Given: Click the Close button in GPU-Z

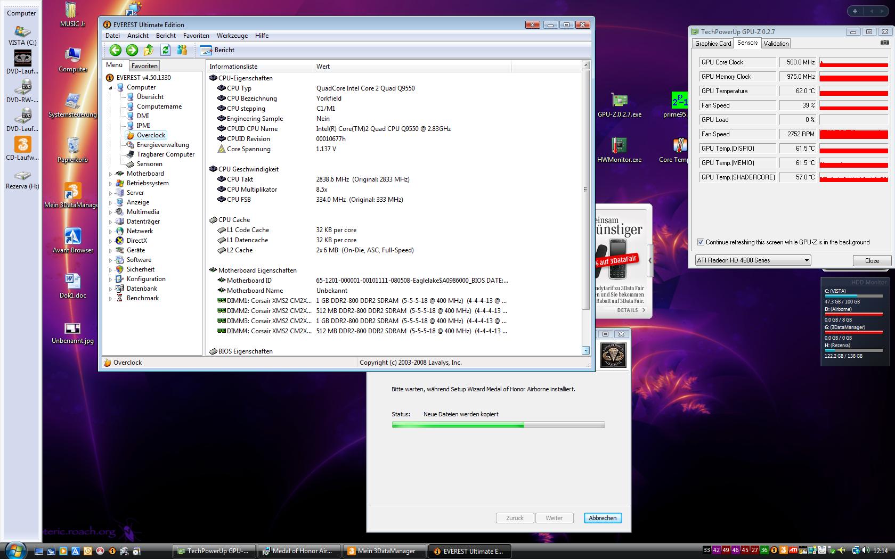Looking at the screenshot, I should [872, 261].
